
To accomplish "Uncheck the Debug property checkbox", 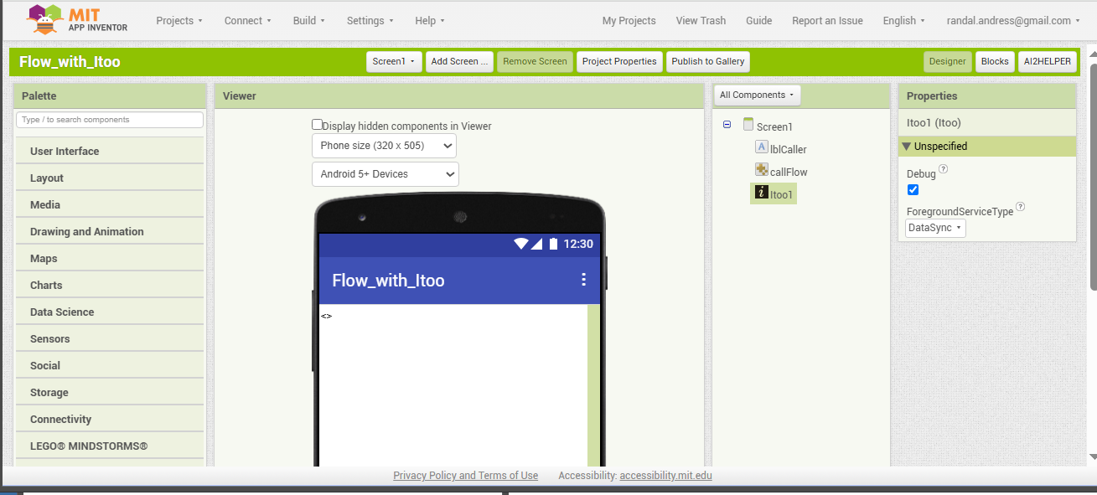I will click(913, 189).
